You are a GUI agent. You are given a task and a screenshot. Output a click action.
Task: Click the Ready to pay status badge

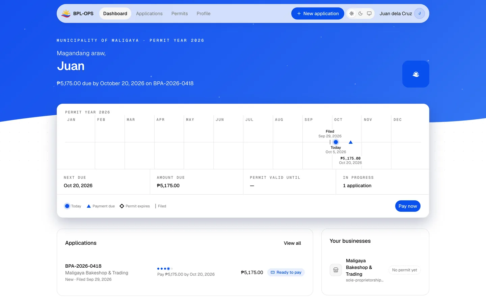point(286,272)
